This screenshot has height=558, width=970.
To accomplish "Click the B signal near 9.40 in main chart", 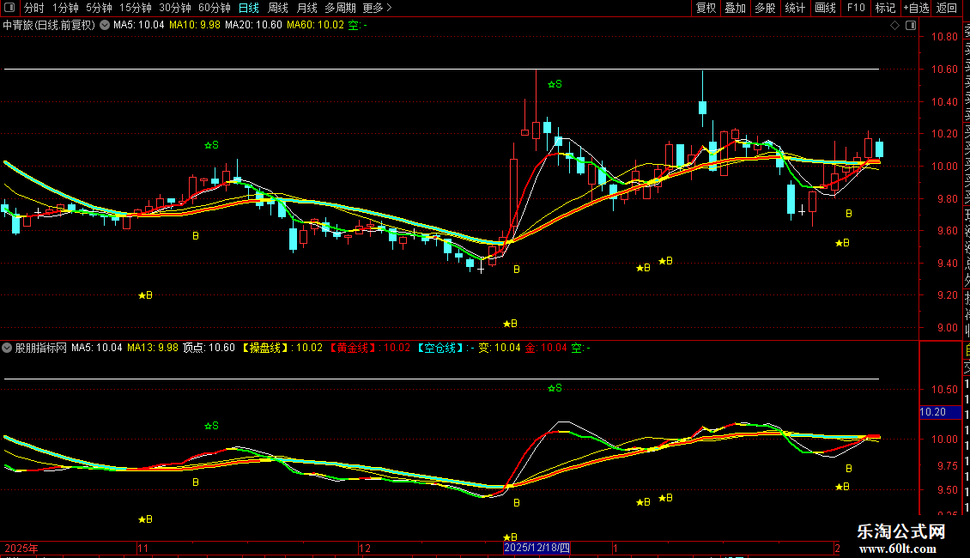I will point(517,269).
